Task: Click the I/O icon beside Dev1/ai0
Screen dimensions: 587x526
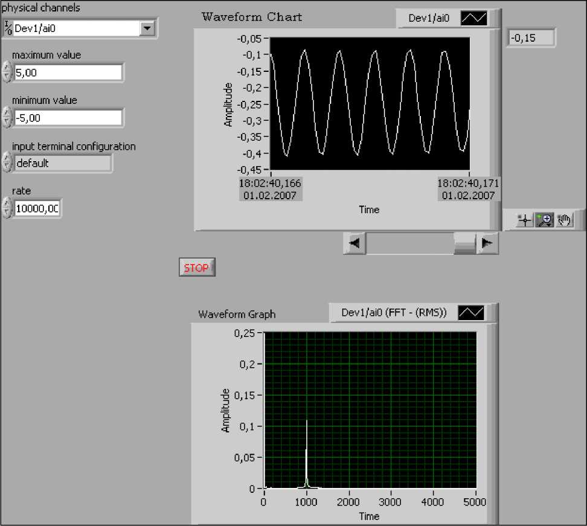Action: point(8,28)
